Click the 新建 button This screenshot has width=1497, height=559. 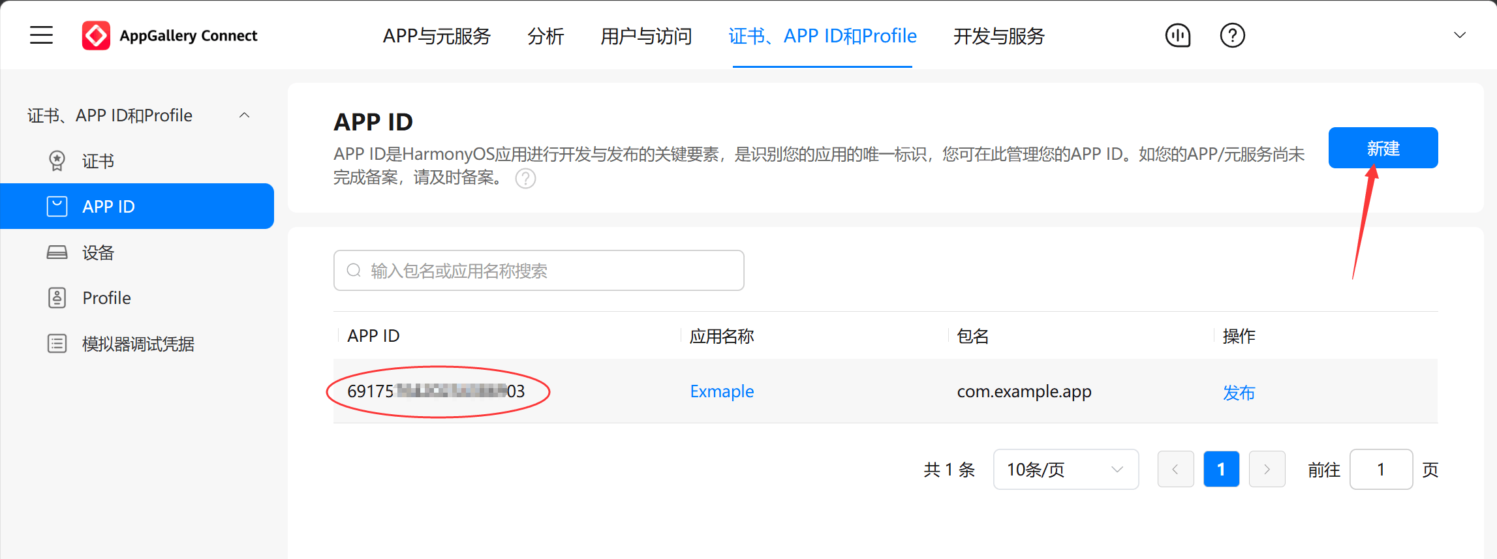pos(1383,148)
